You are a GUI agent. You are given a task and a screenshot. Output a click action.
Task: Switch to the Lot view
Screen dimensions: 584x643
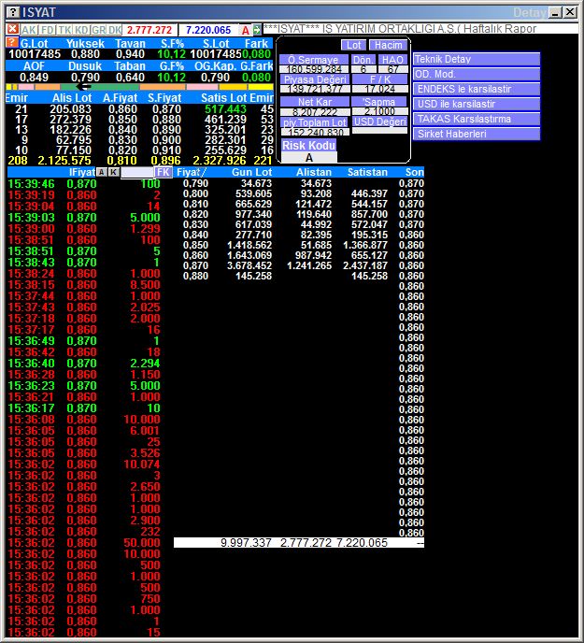tap(352, 45)
